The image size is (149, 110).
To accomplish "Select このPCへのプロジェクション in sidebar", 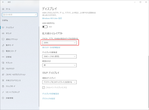I will (x=16, y=74).
